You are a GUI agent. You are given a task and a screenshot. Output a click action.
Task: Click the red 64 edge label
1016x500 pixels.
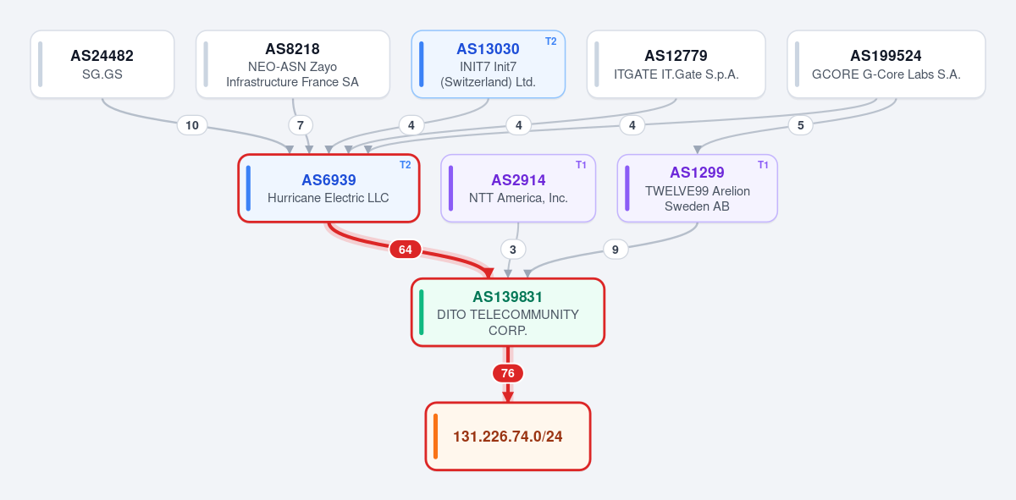tap(406, 250)
